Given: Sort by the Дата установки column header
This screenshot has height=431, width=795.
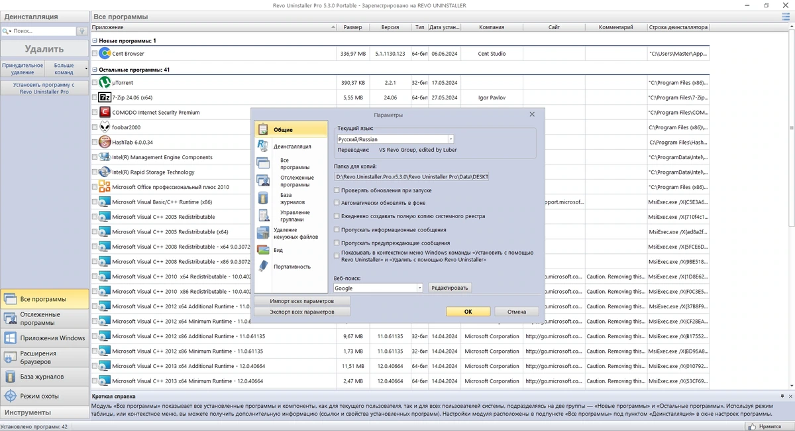Looking at the screenshot, I should [444, 27].
